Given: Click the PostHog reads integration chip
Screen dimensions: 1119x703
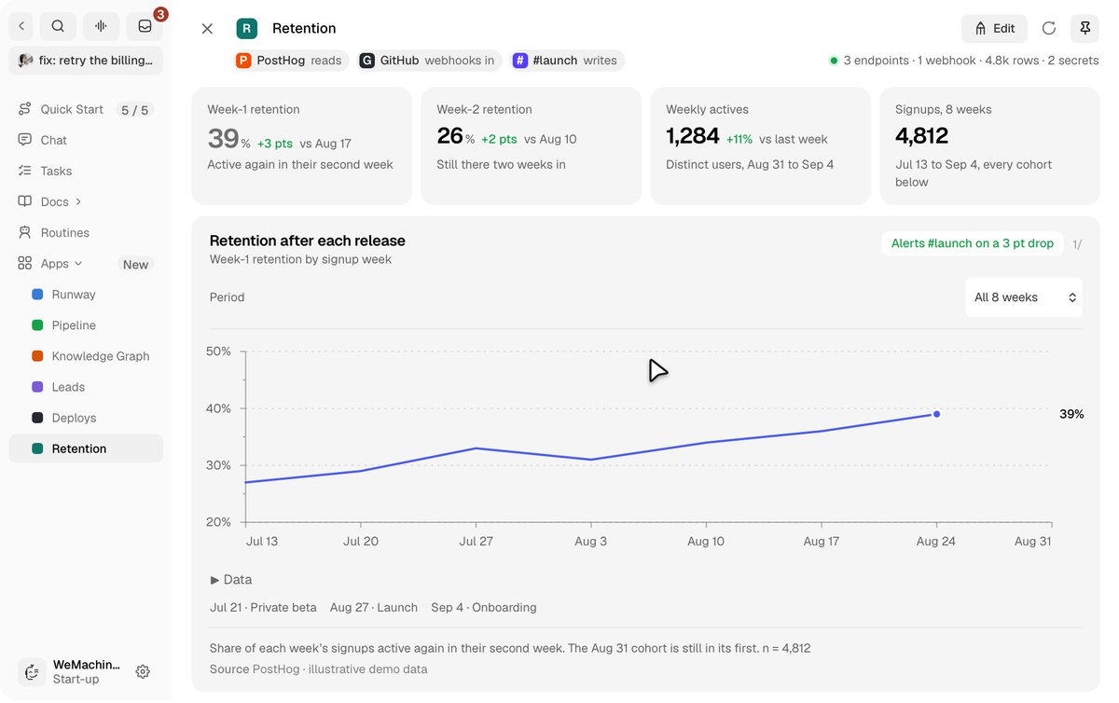Looking at the screenshot, I should [x=289, y=61].
